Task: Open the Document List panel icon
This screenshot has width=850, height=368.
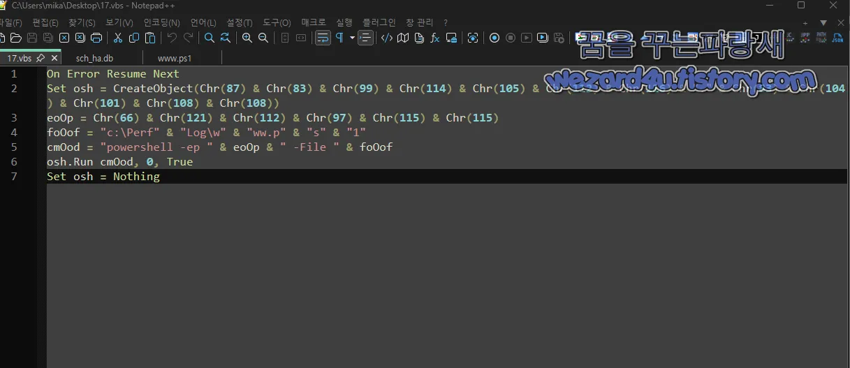Action: [419, 38]
